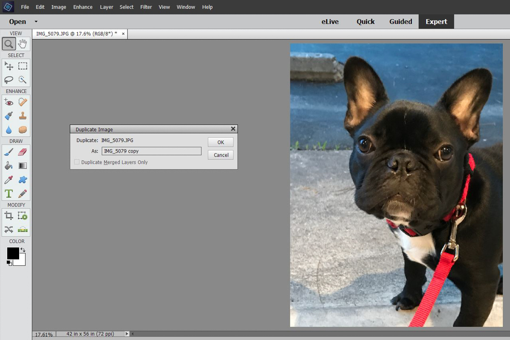Screen dimensions: 510x340
Task: Select the Zoom tool
Action: tap(9, 44)
